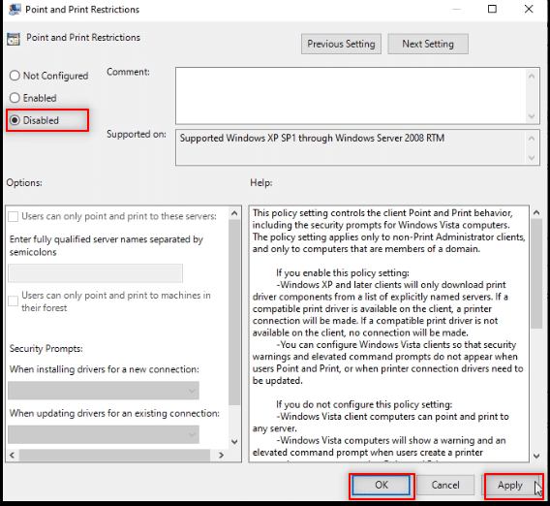550x506 pixels.
Task: Click the Options panel scroll right arrow
Action: click(x=221, y=455)
